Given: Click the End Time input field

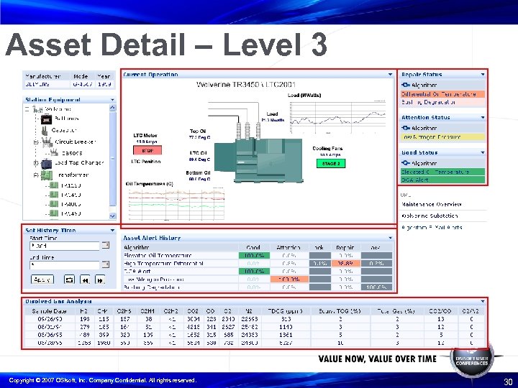Looking at the screenshot, I should [65, 265].
